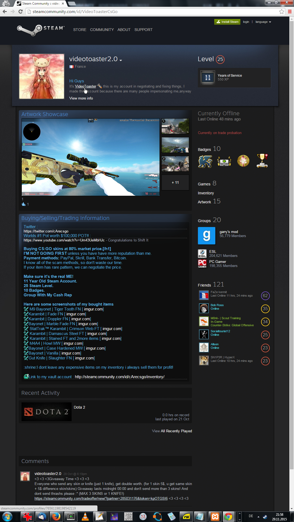Screen dimensions: 294x522
Task: Open Firefox from the Windows taskbar
Action: (56, 516)
